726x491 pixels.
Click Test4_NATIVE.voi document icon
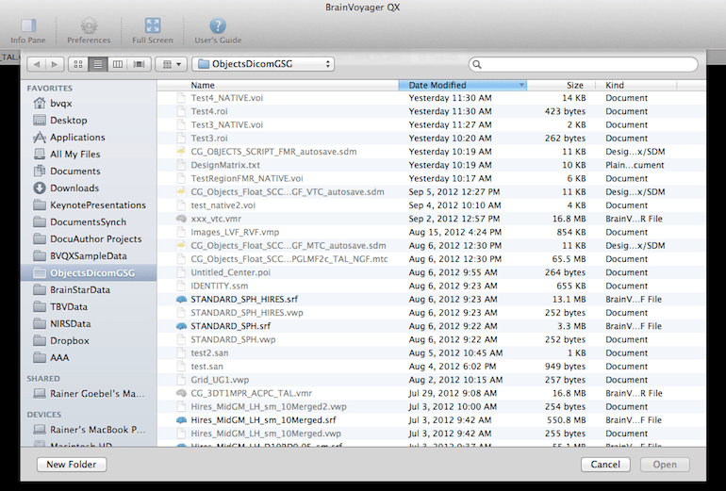point(181,98)
